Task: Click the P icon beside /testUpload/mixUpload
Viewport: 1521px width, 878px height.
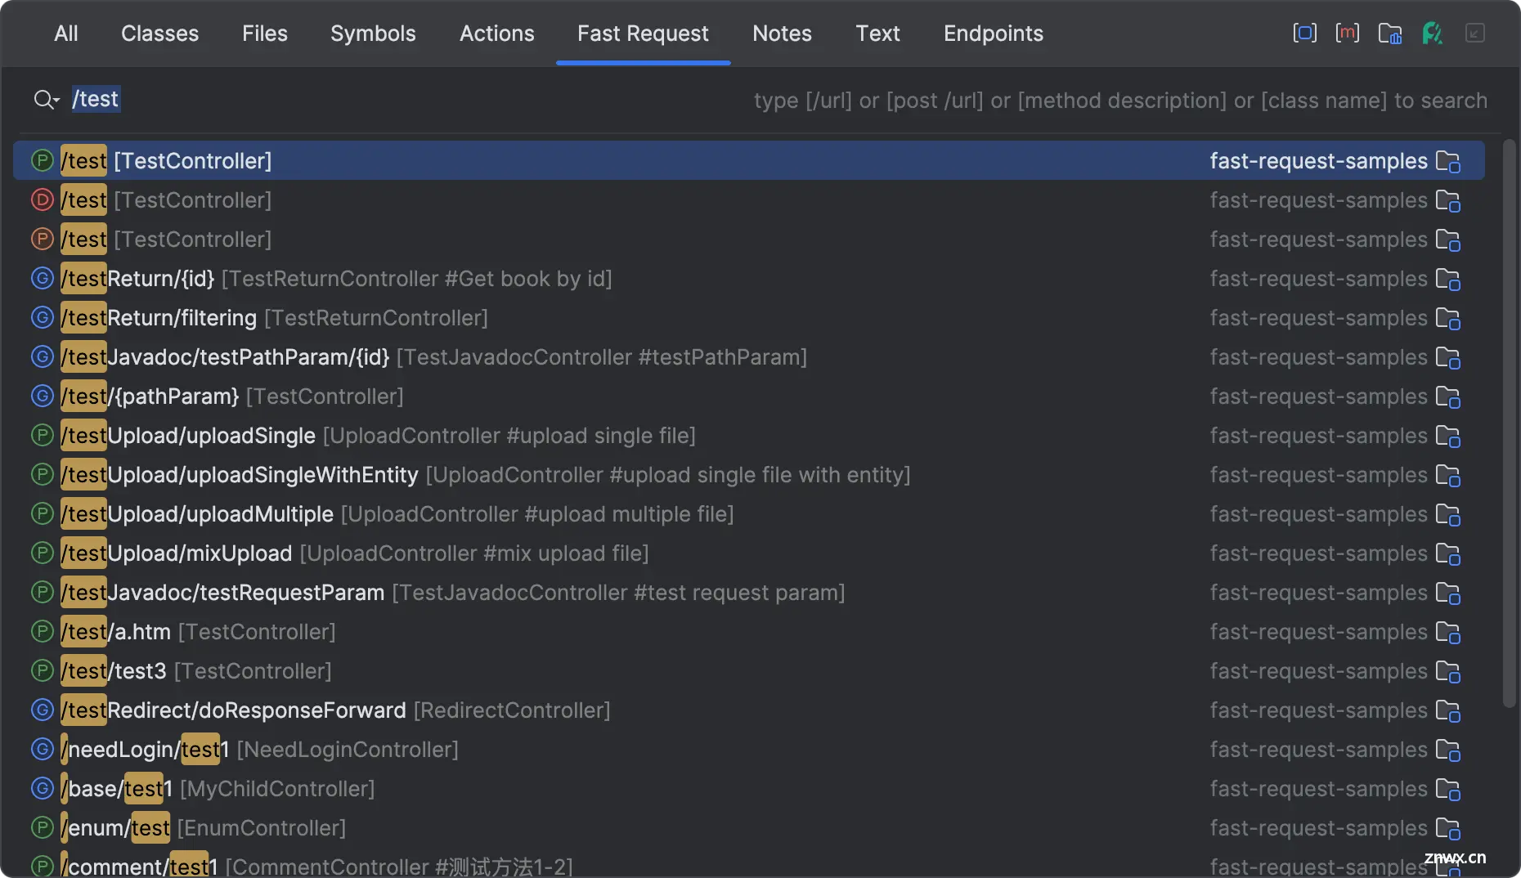Action: click(x=43, y=553)
